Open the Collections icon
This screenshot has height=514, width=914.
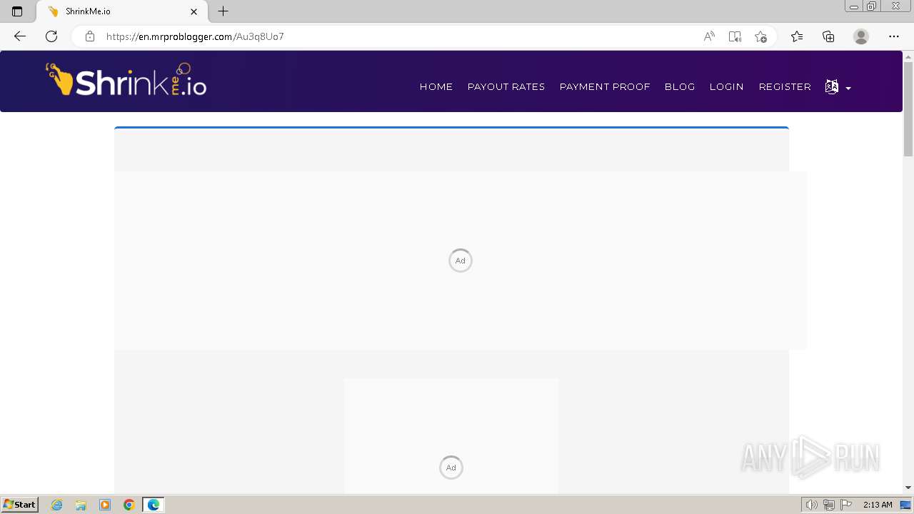point(828,36)
